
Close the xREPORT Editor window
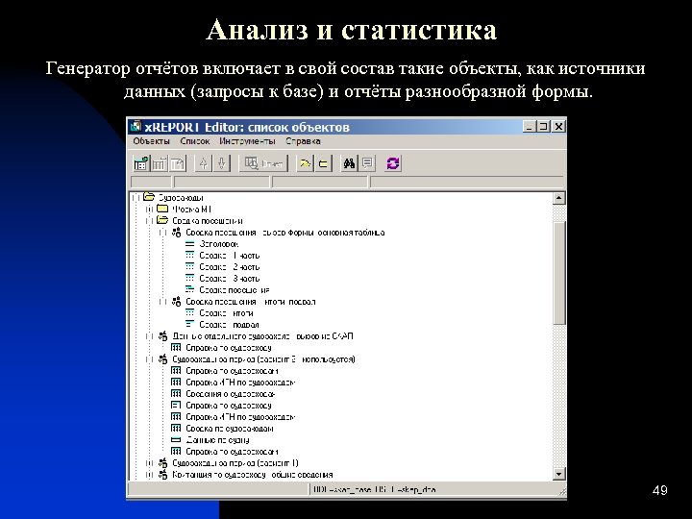click(558, 127)
